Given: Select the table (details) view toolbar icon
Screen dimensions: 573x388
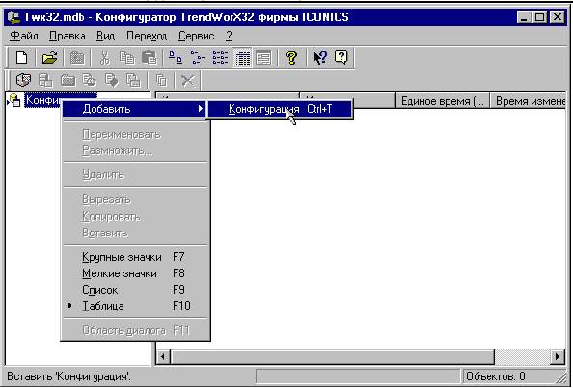Looking at the screenshot, I should 241,58.
